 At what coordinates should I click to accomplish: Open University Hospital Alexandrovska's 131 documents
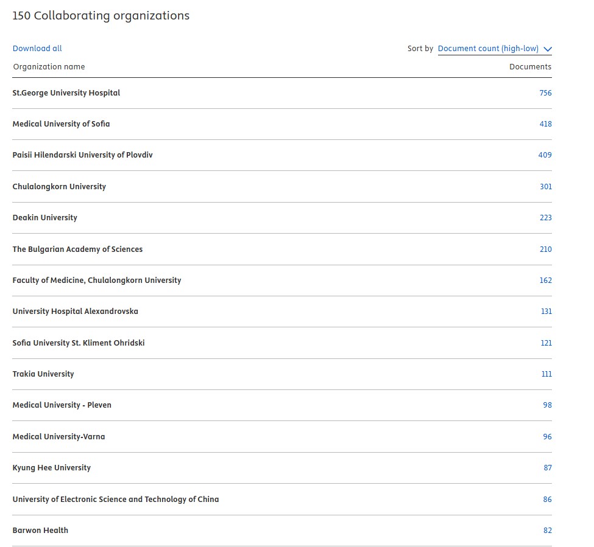coord(546,312)
